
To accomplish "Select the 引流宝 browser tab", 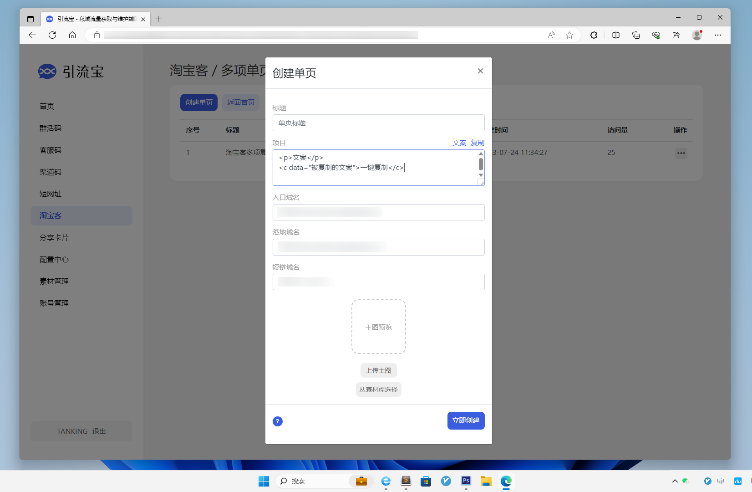I will [x=96, y=19].
